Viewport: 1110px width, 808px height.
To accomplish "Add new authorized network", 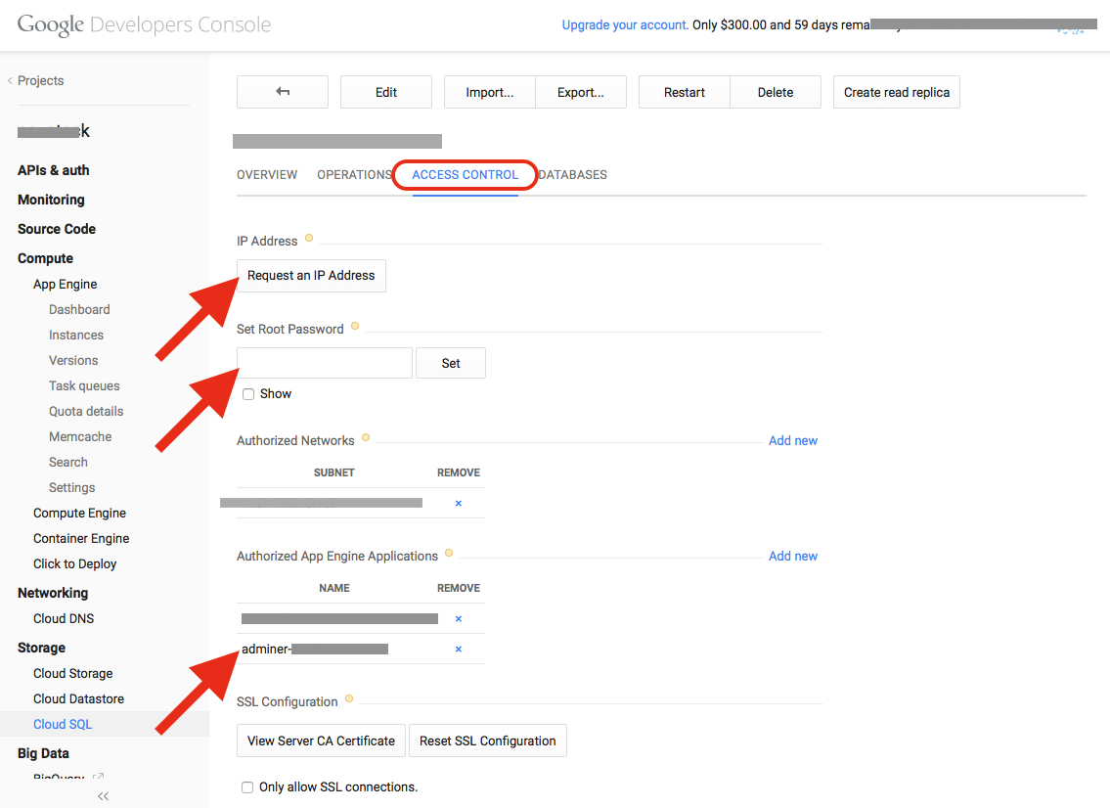I will coord(793,440).
